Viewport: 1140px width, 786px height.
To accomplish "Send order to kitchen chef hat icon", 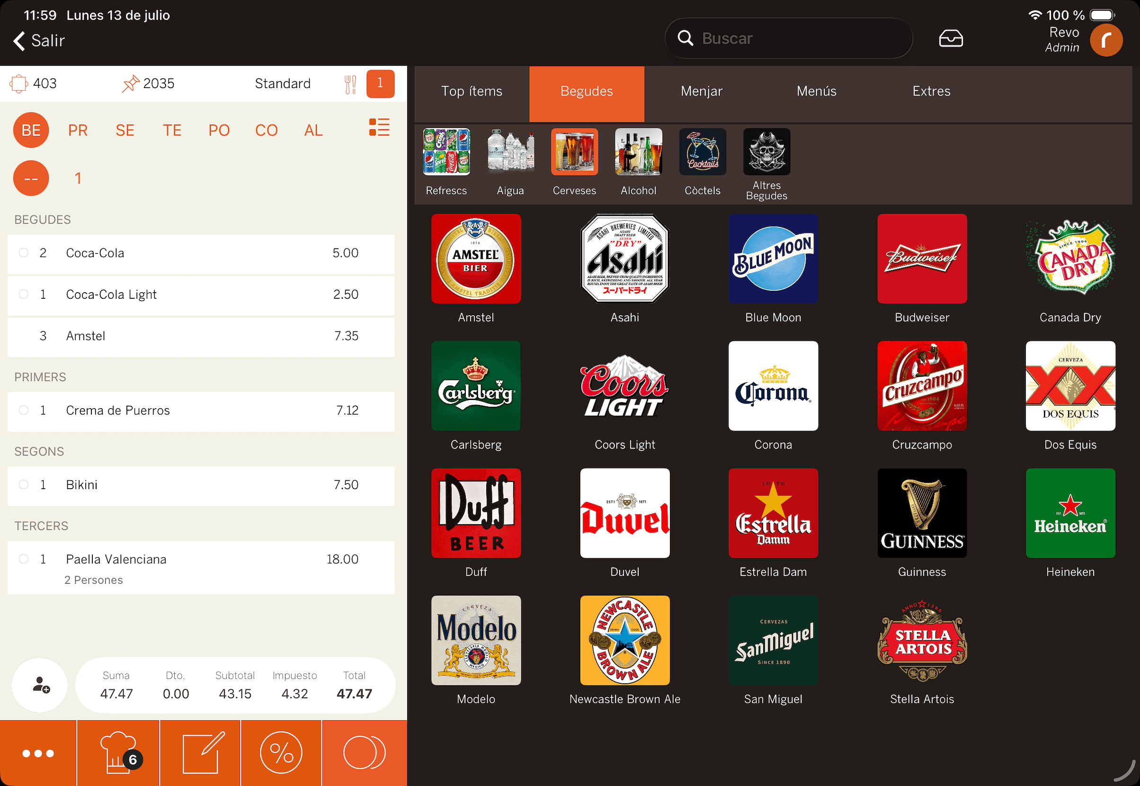I will coord(118,753).
